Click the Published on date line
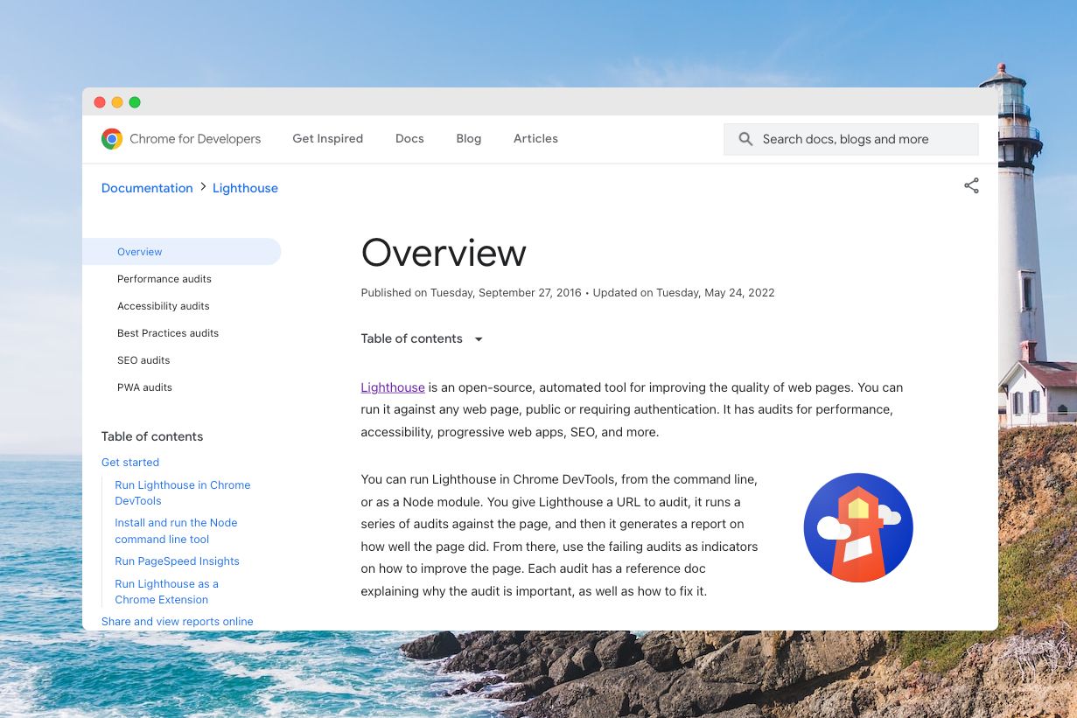Image resolution: width=1077 pixels, height=718 pixels. (x=568, y=293)
